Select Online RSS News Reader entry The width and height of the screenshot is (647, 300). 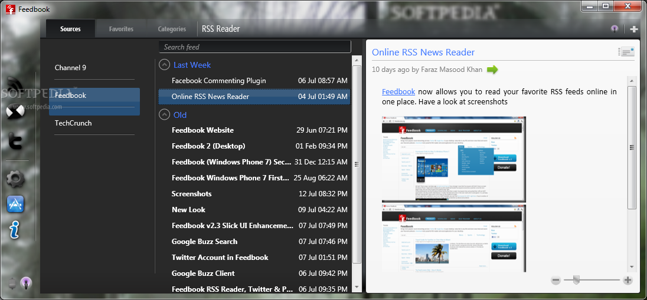(x=254, y=97)
